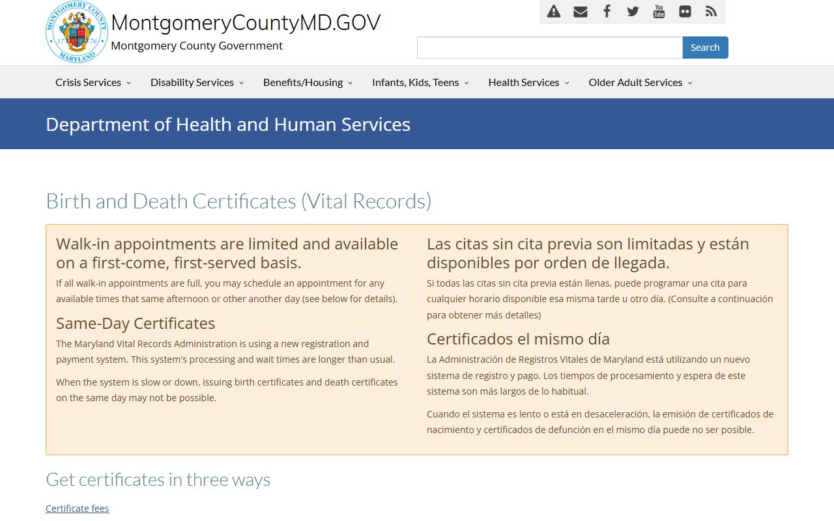This screenshot has height=521, width=834.
Task: Open the Benefits/Housing dropdown
Action: 308,82
